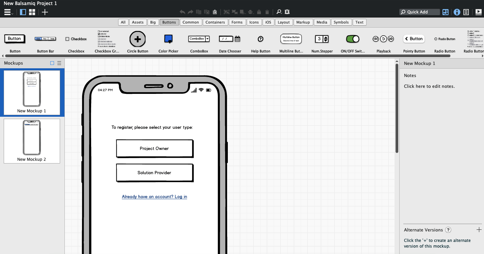Switch to the thumbnails grid view
484x254 pixels.
(32, 12)
